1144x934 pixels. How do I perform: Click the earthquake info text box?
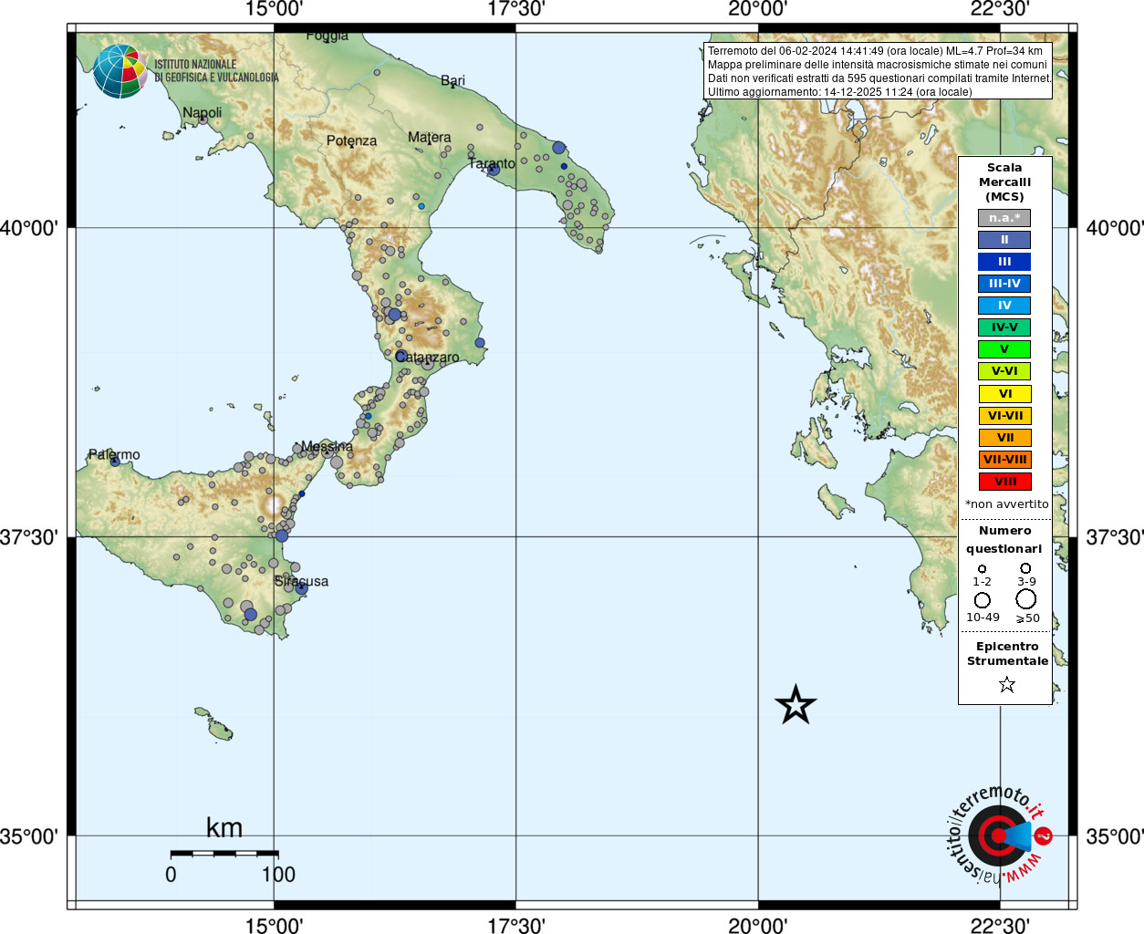tap(879, 71)
